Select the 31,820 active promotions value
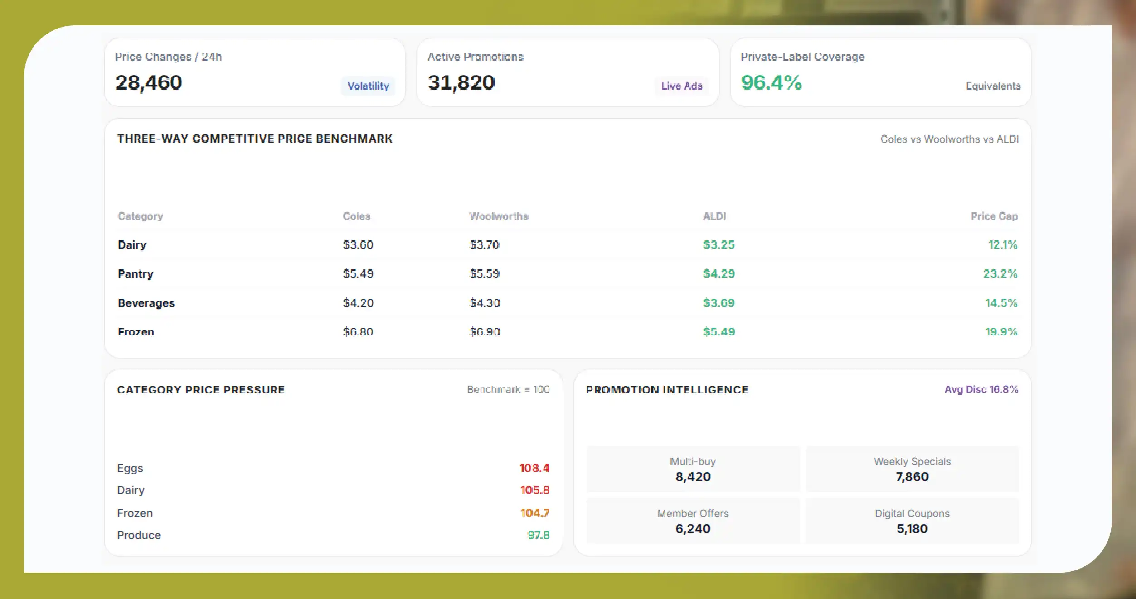 [x=461, y=82]
